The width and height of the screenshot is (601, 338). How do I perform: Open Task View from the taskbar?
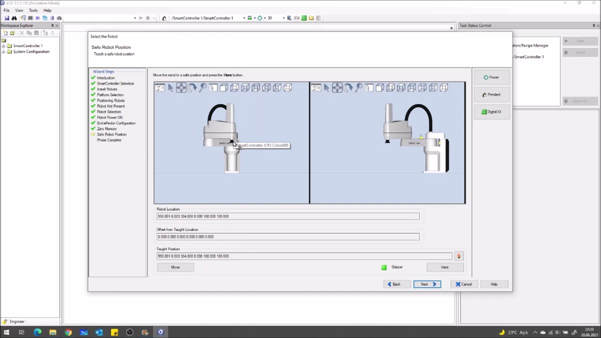(x=21, y=332)
